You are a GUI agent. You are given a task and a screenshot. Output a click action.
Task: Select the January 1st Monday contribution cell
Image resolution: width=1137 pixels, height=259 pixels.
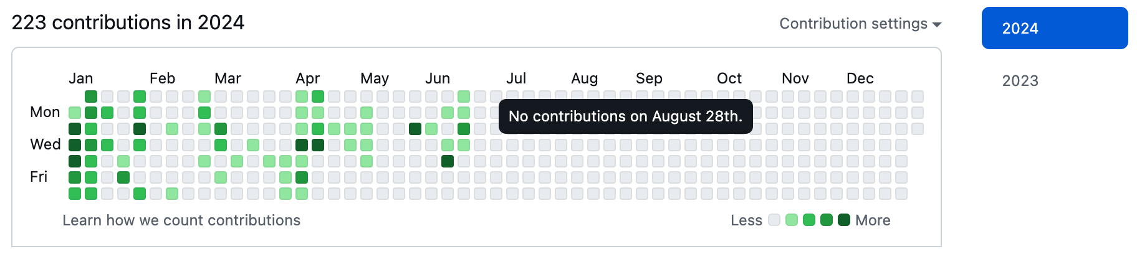[x=75, y=113]
